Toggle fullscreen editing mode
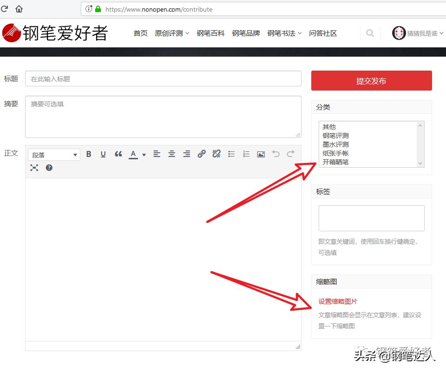Image resolution: width=446 pixels, height=372 pixels. (34, 168)
